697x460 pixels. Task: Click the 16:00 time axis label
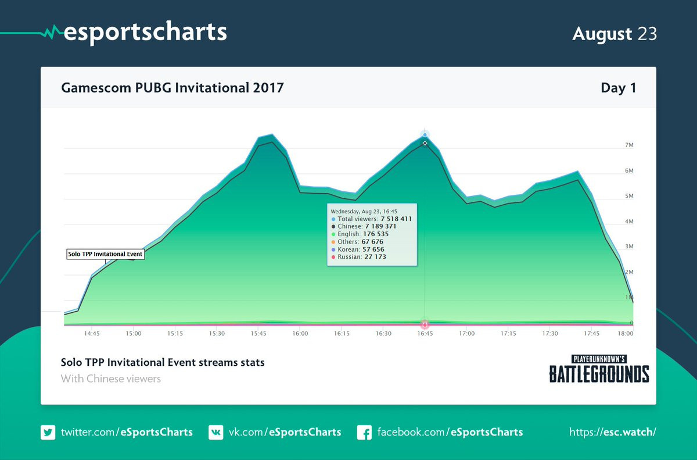pos(300,334)
